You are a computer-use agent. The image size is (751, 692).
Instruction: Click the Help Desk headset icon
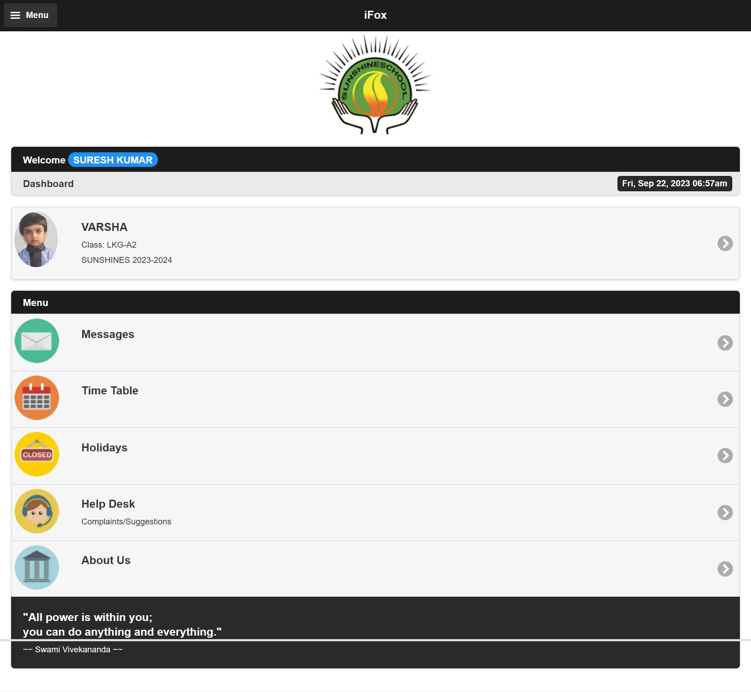37,511
